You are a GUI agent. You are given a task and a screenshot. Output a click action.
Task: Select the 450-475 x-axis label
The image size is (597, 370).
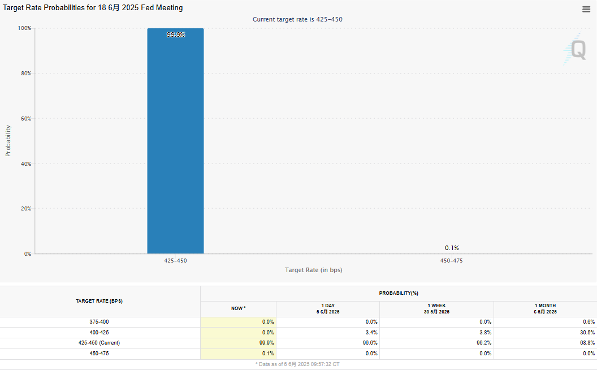452,260
